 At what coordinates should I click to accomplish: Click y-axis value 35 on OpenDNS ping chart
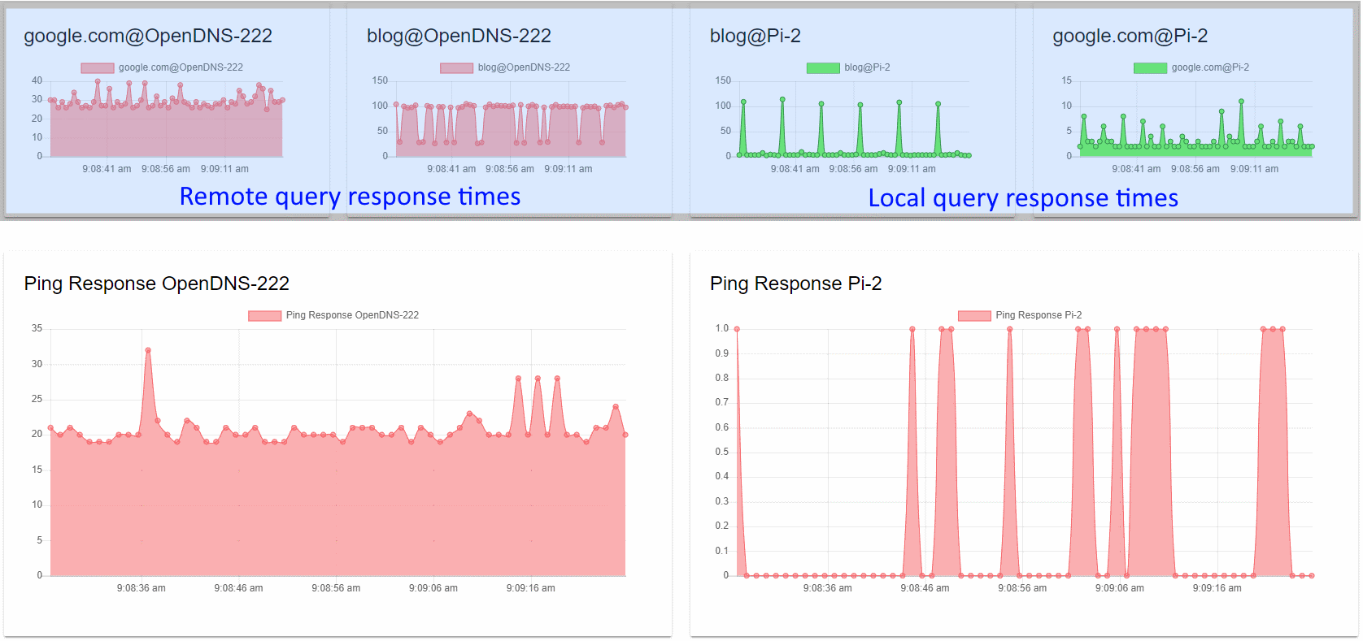pyautogui.click(x=37, y=328)
